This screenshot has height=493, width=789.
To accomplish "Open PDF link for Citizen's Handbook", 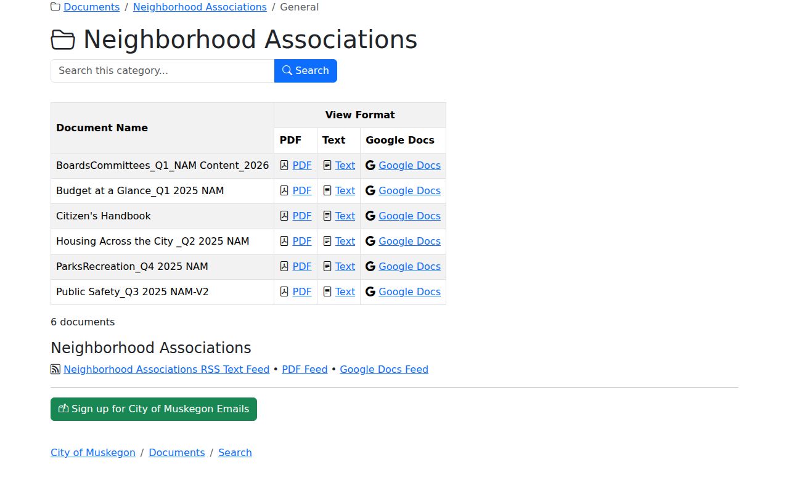I will (x=302, y=216).
